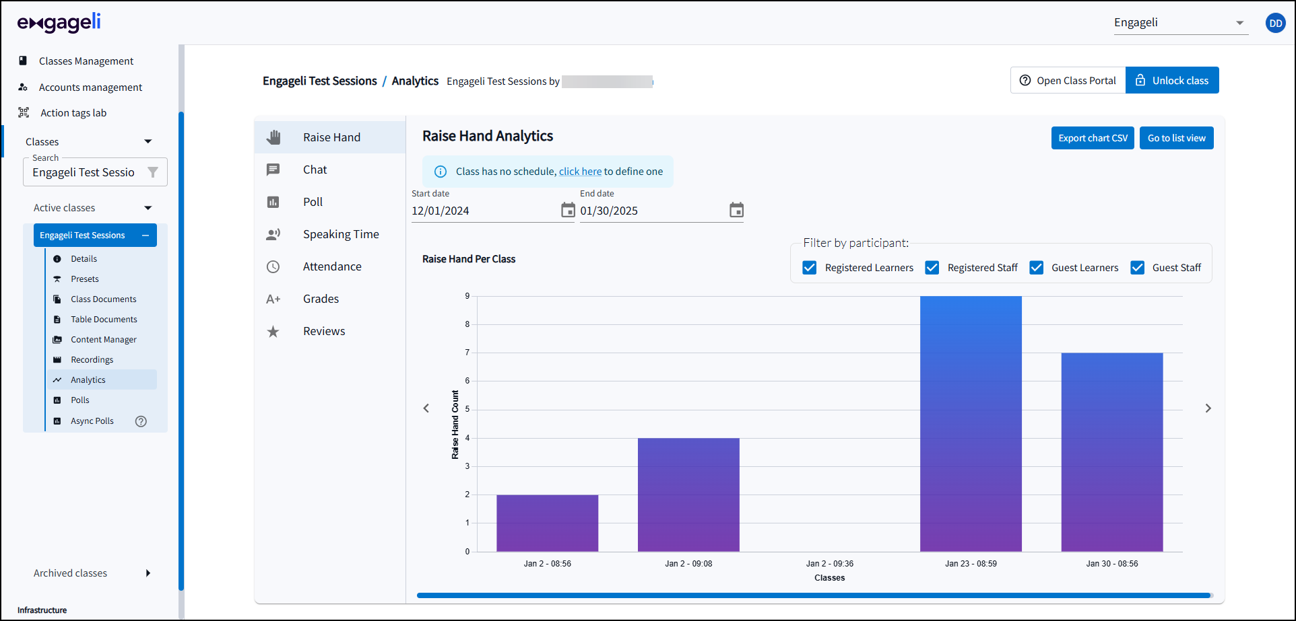
Task: Open the Engageli organization dropdown
Action: [x=1181, y=23]
